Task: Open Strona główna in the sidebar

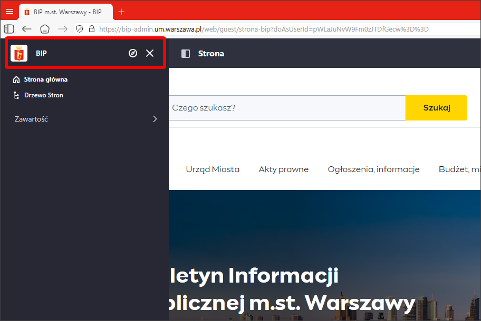Action: (45, 79)
